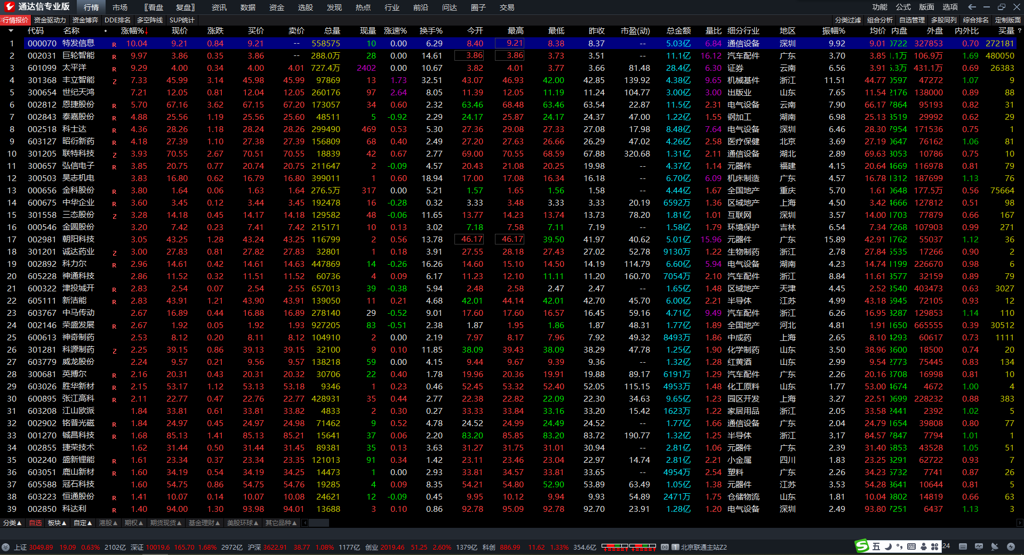The width and height of the screenshot is (1024, 555).
Task: Switch to the 行情 main tab
Action: tap(91, 7)
